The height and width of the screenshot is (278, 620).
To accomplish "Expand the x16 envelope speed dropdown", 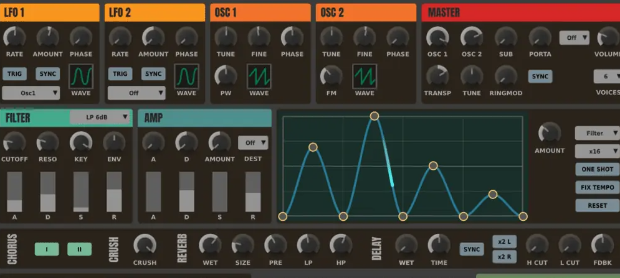I will tap(597, 151).
